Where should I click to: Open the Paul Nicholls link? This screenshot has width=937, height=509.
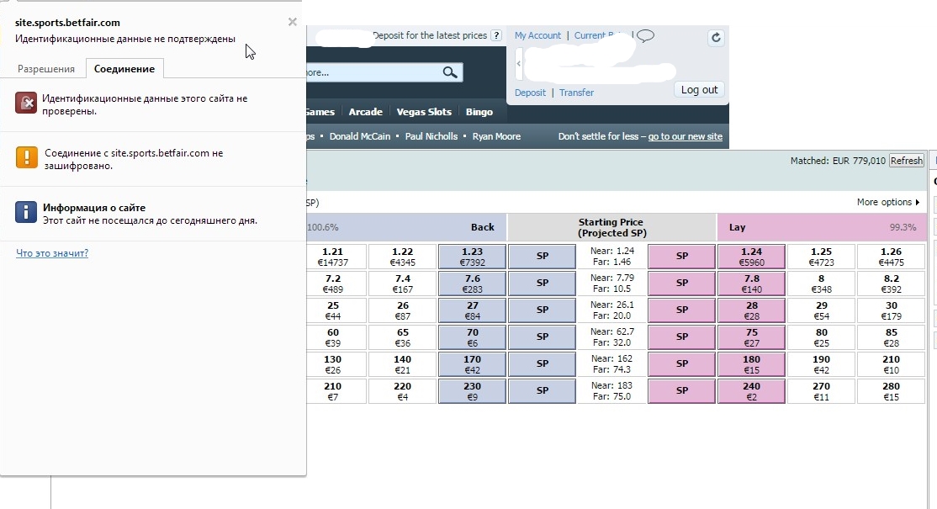(x=431, y=136)
